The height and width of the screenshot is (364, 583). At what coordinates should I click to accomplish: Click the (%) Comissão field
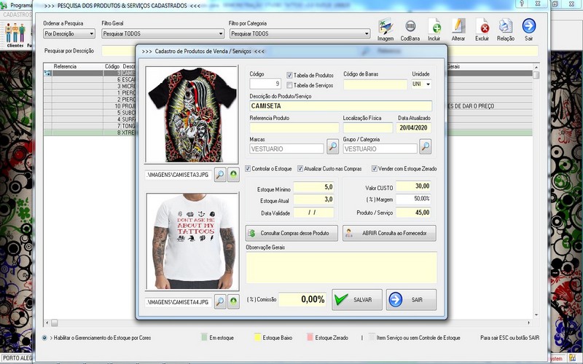pos(302,299)
